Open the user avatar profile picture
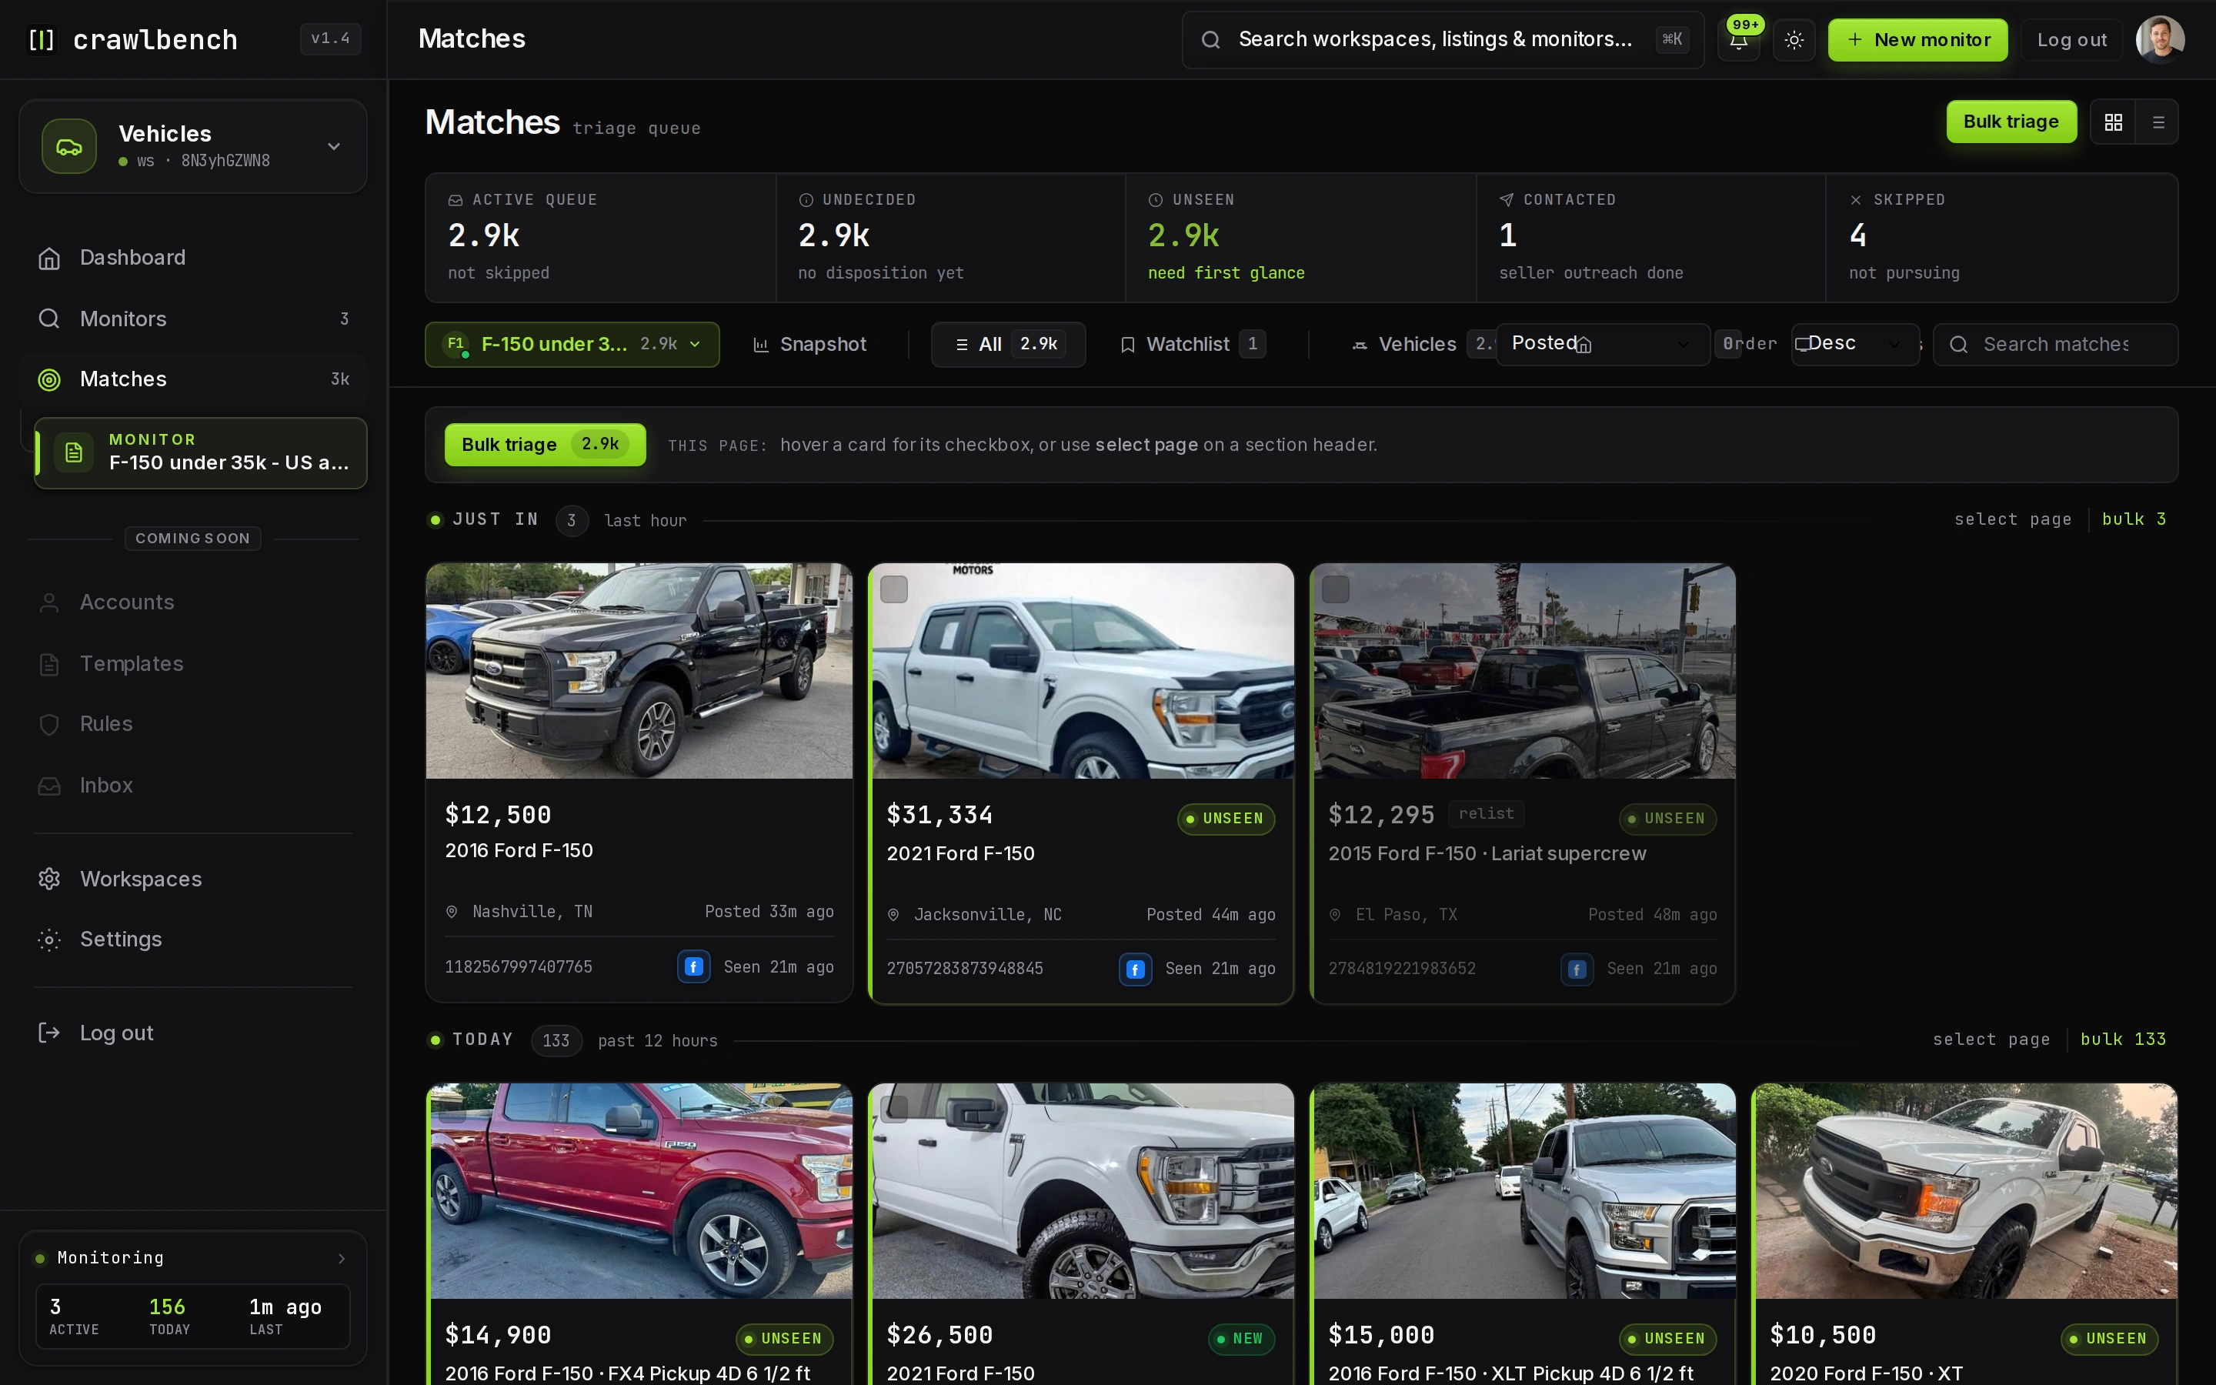 (2160, 39)
